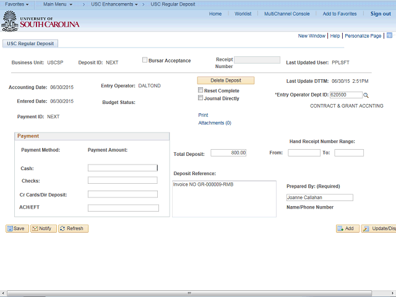Click the Payment group header
396x297 pixels.
coord(92,136)
